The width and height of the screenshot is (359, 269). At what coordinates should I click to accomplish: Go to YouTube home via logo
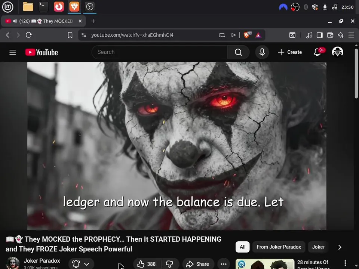point(42,52)
